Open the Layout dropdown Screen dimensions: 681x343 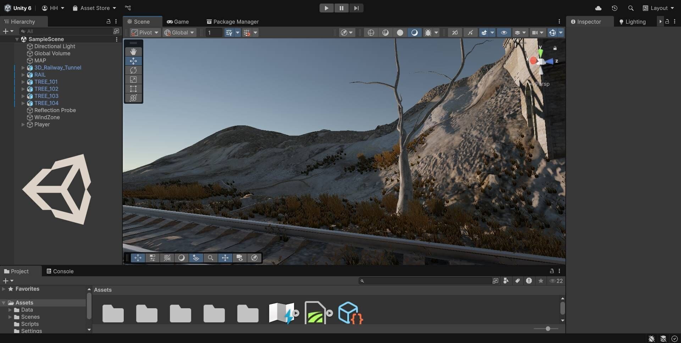658,8
